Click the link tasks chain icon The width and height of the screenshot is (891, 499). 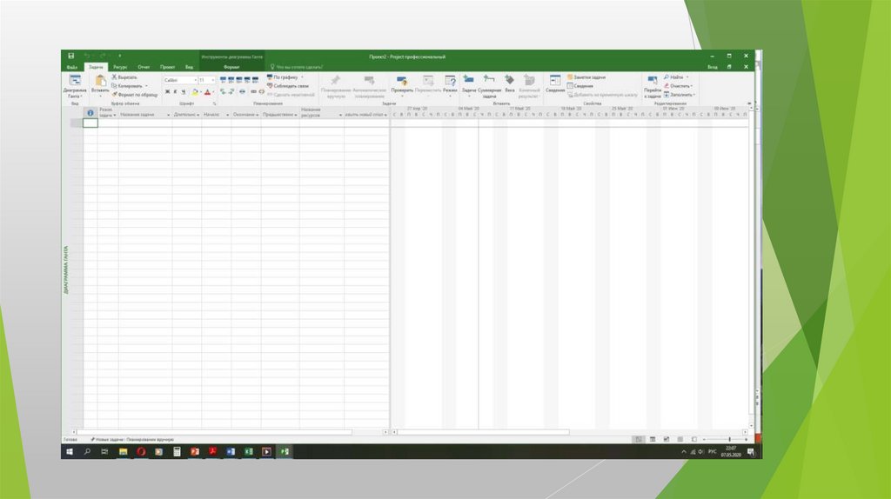(253, 91)
